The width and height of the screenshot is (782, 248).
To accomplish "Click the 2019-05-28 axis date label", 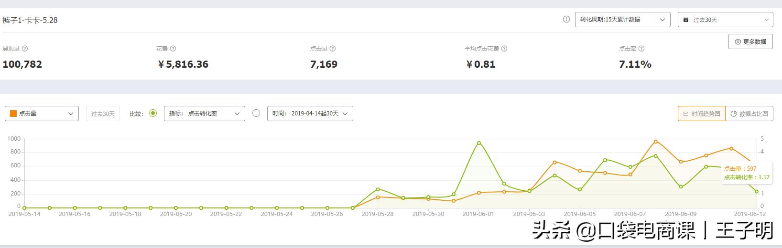I will coord(378,214).
